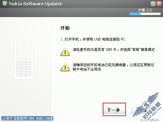
Task: Click the 步骤 1/3 step label
Action: pyautogui.click(x=145, y=10)
